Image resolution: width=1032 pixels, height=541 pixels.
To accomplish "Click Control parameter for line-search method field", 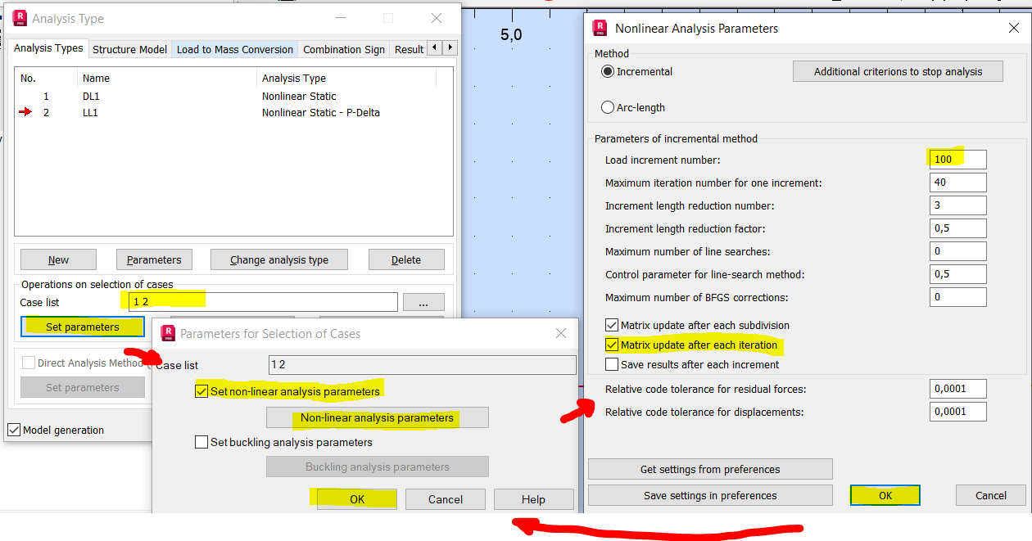I will (958, 274).
